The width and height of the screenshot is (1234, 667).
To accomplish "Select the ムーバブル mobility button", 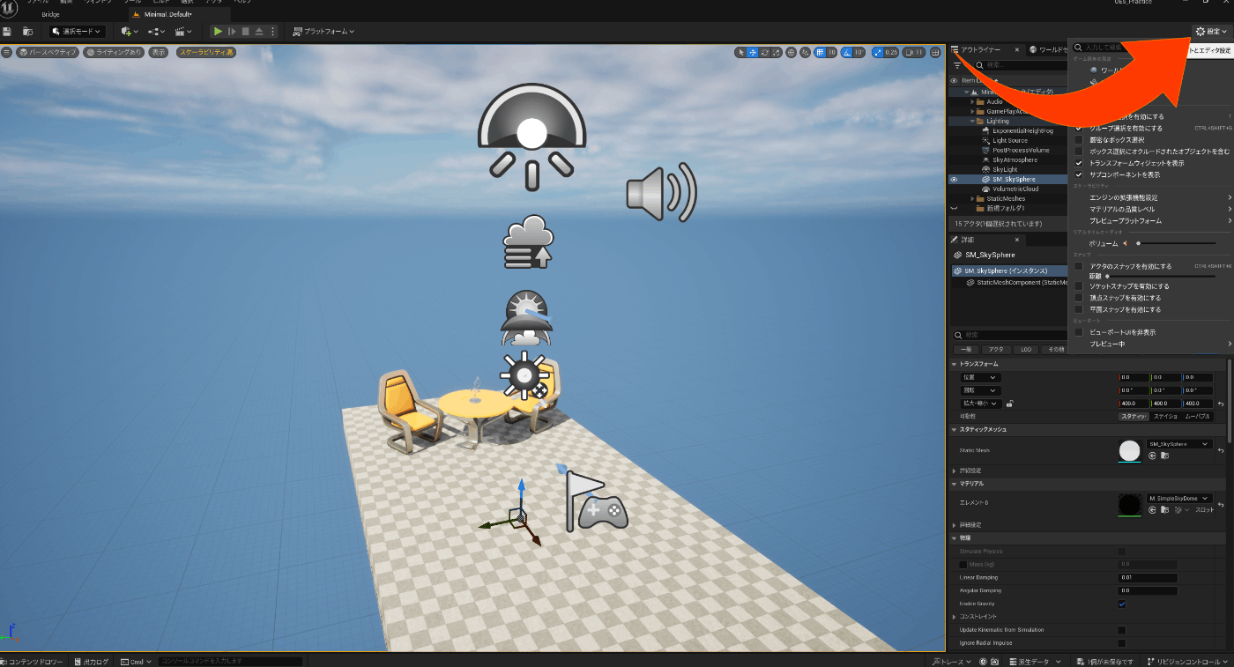I will [1197, 416].
